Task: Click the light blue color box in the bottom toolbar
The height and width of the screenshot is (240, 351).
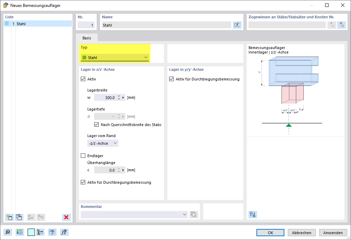Action: [31, 232]
